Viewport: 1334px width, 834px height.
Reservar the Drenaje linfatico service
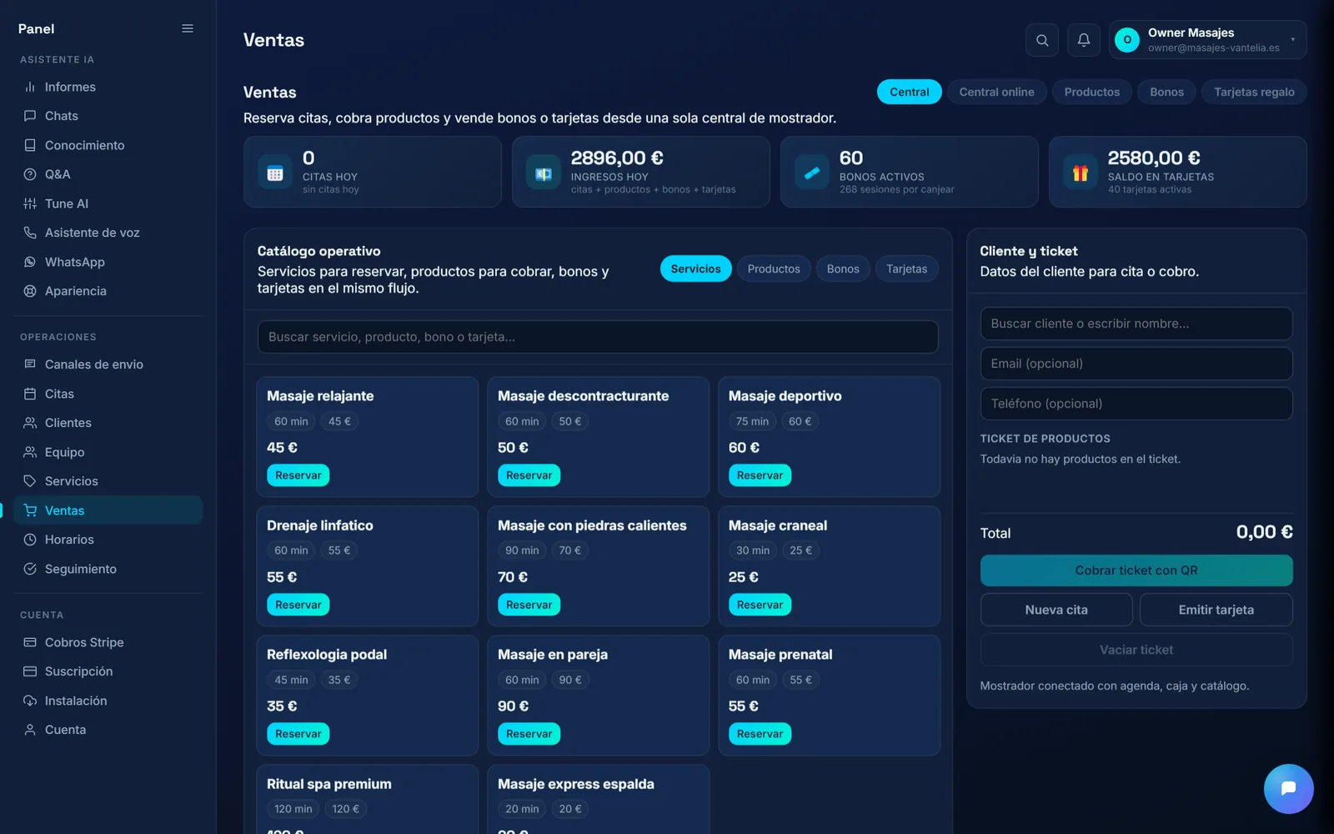pyautogui.click(x=298, y=605)
